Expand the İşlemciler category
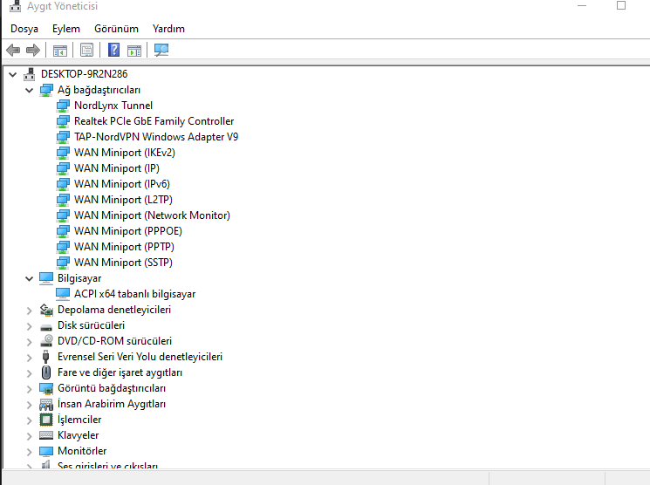Image resolution: width=650 pixels, height=485 pixels. (30, 420)
